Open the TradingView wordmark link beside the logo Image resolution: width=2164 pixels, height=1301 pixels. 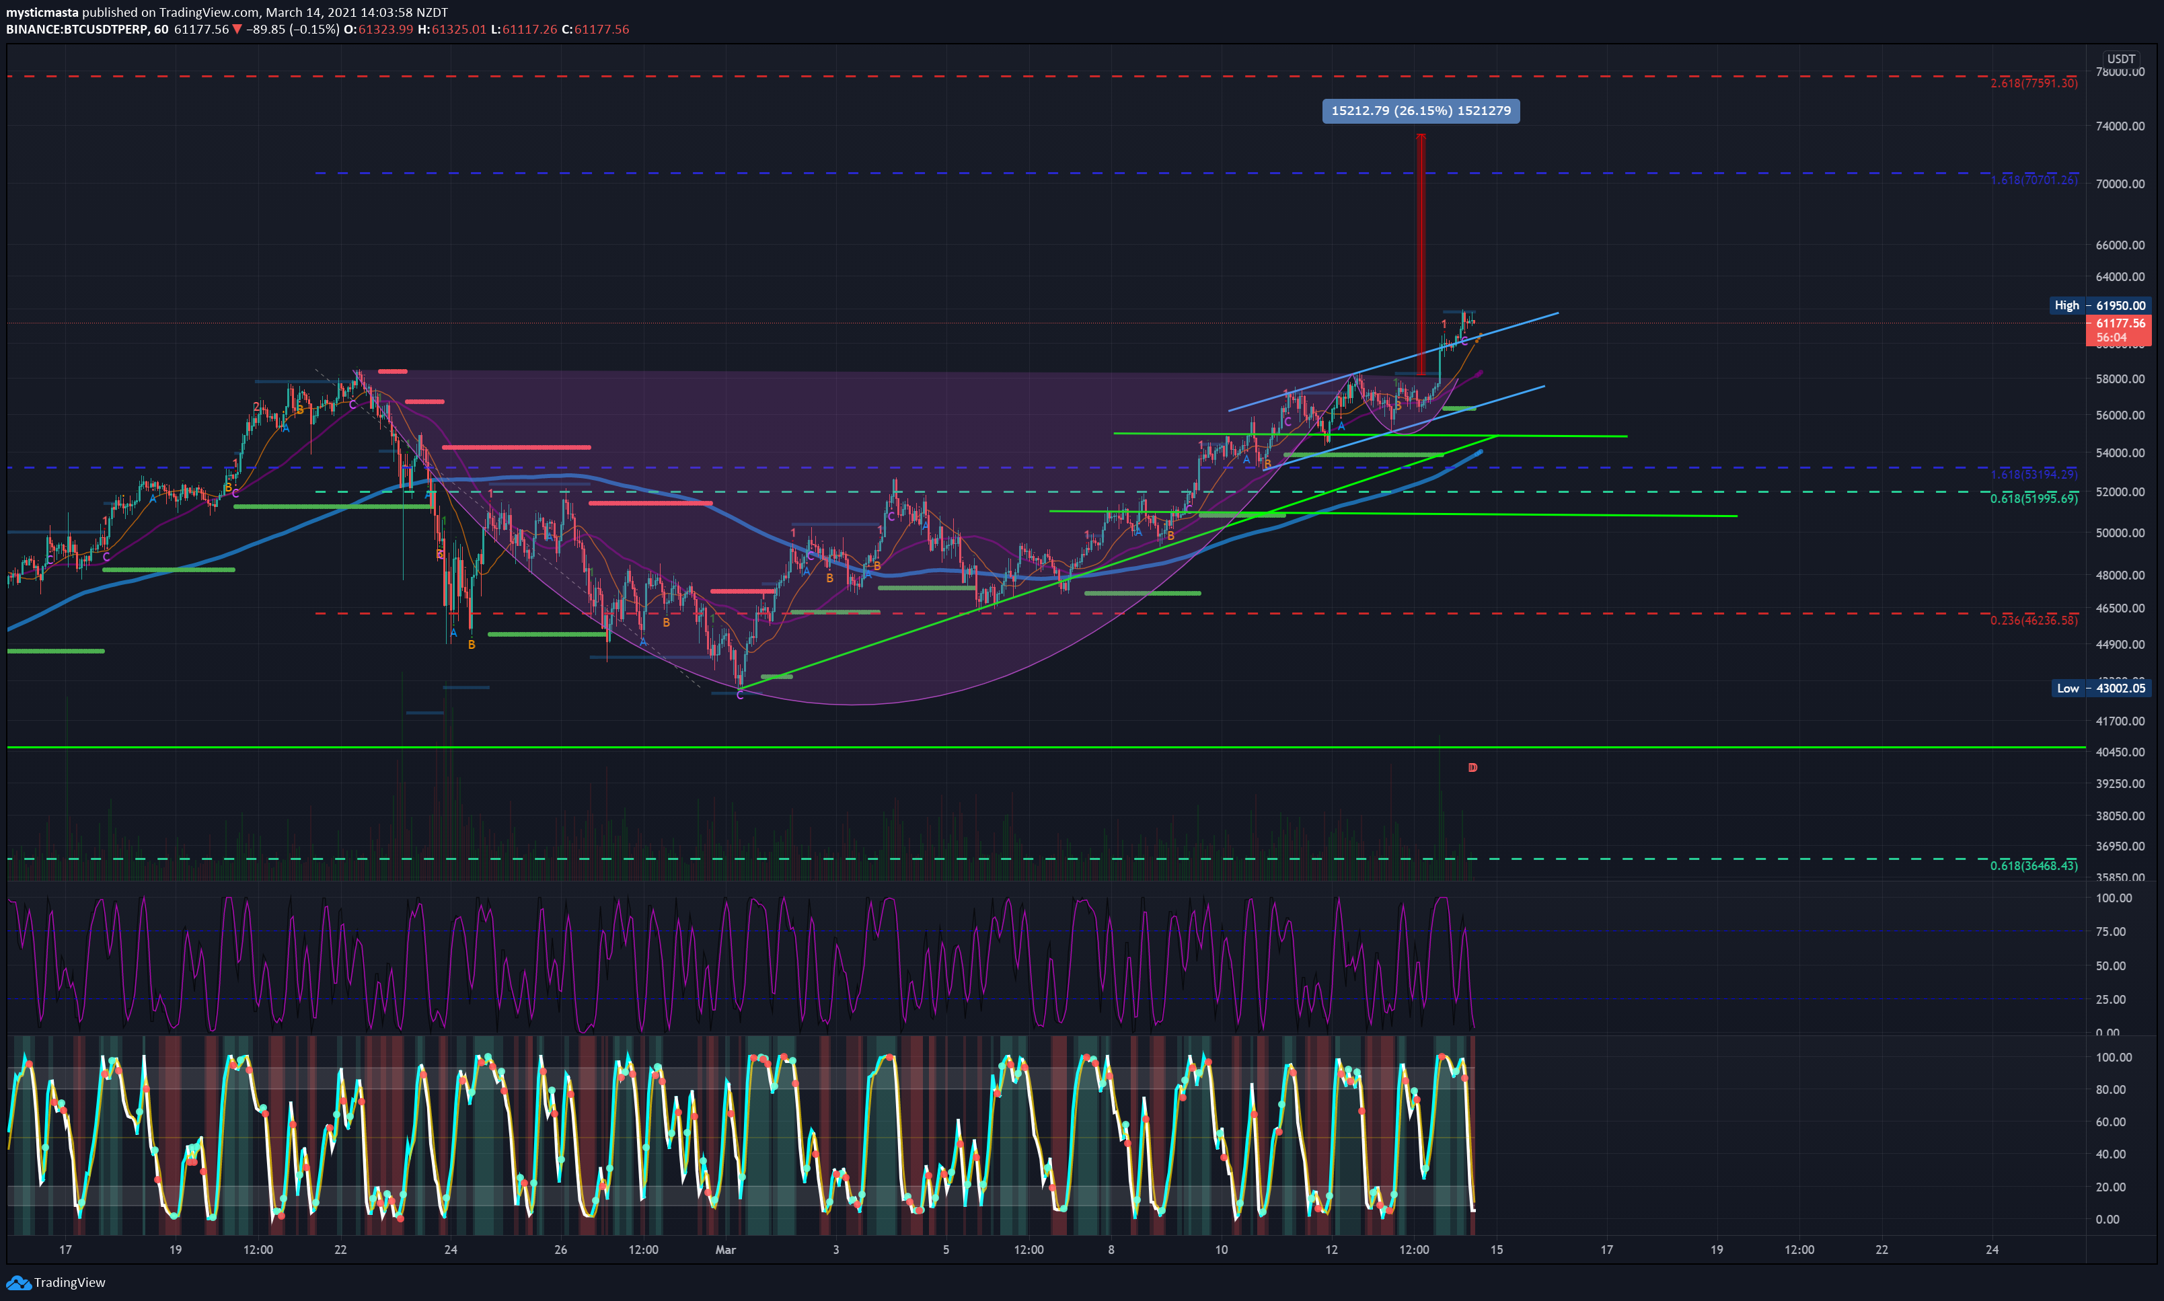tap(69, 1283)
